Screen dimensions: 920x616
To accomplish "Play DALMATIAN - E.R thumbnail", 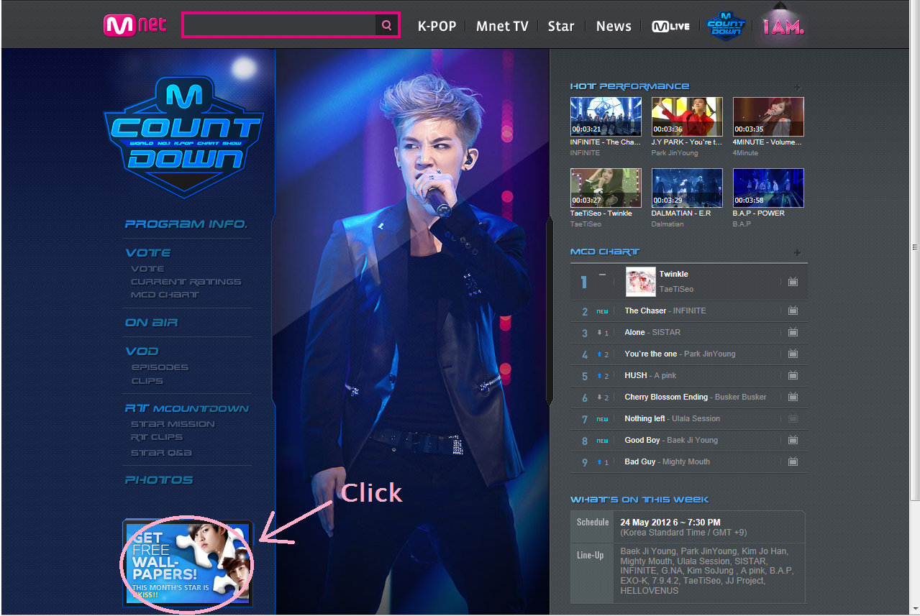I will (x=687, y=188).
